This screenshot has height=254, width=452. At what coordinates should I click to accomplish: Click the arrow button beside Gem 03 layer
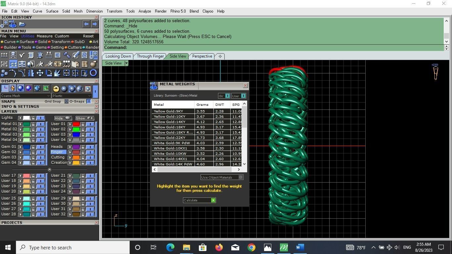(x=20, y=157)
